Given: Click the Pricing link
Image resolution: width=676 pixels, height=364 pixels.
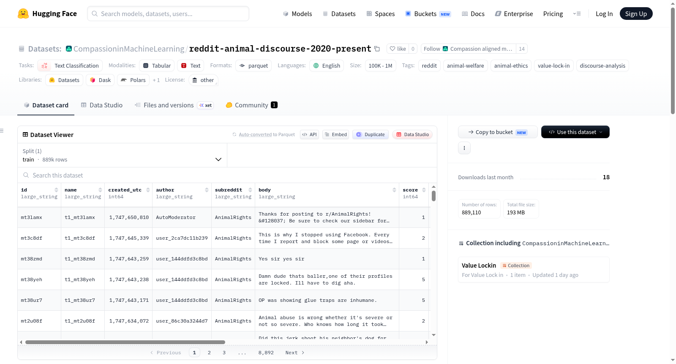Looking at the screenshot, I should (x=553, y=14).
